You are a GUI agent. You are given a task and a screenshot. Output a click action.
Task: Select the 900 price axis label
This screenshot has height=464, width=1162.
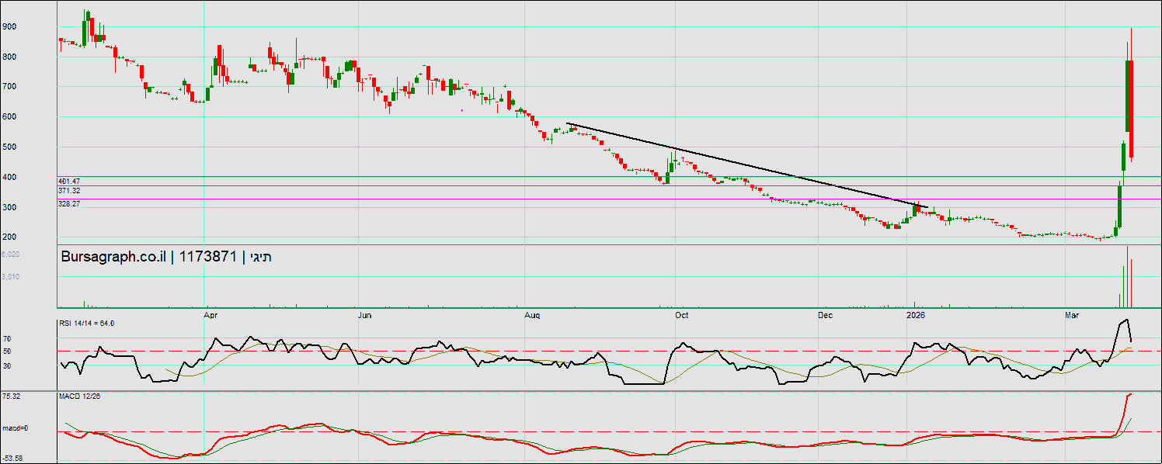(x=9, y=26)
